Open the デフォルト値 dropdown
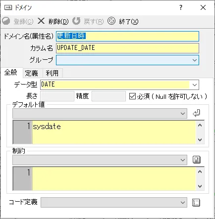 click(183, 114)
